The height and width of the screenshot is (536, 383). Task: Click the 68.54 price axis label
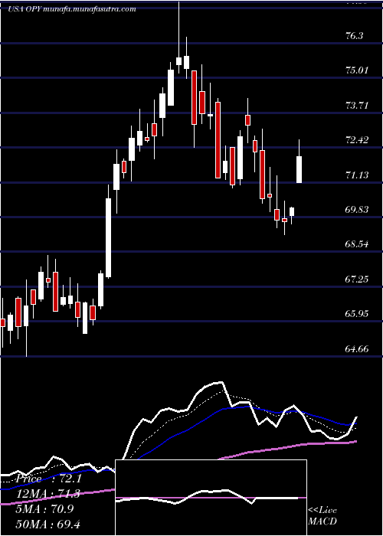pyautogui.click(x=357, y=244)
